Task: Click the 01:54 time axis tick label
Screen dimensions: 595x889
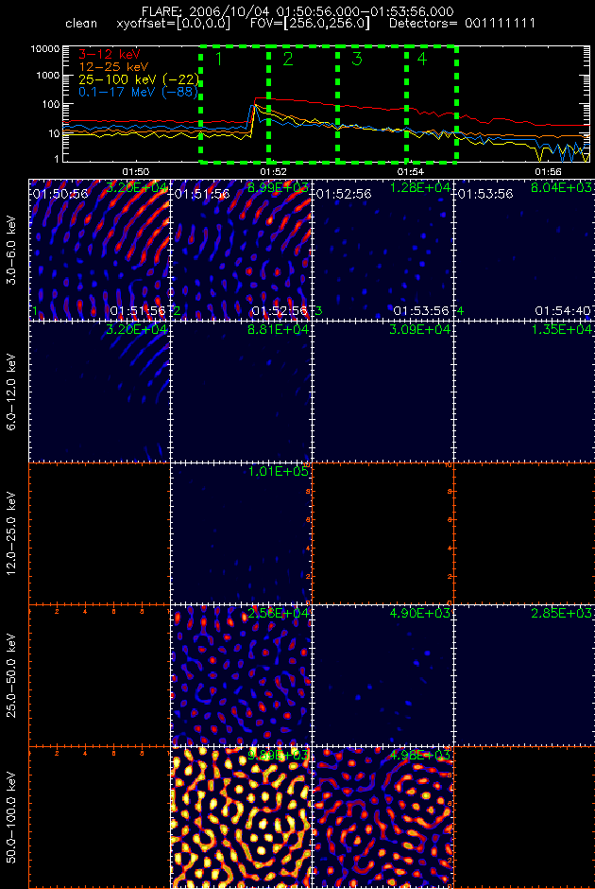Action: click(411, 172)
